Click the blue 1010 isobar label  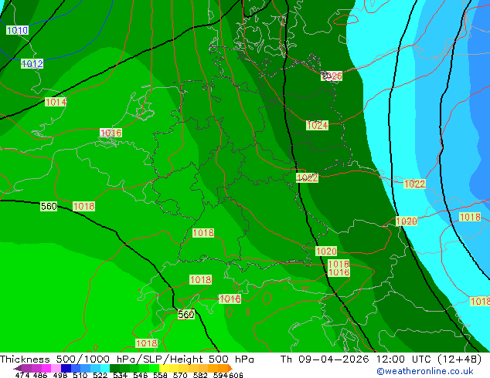pyautogui.click(x=18, y=30)
